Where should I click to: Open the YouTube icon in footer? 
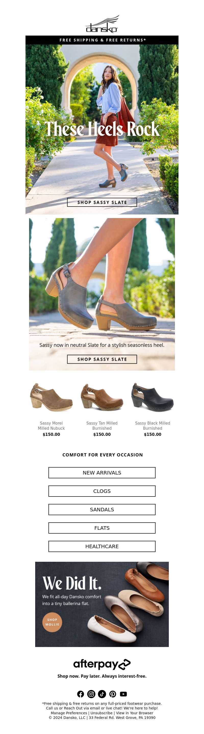pos(123,694)
